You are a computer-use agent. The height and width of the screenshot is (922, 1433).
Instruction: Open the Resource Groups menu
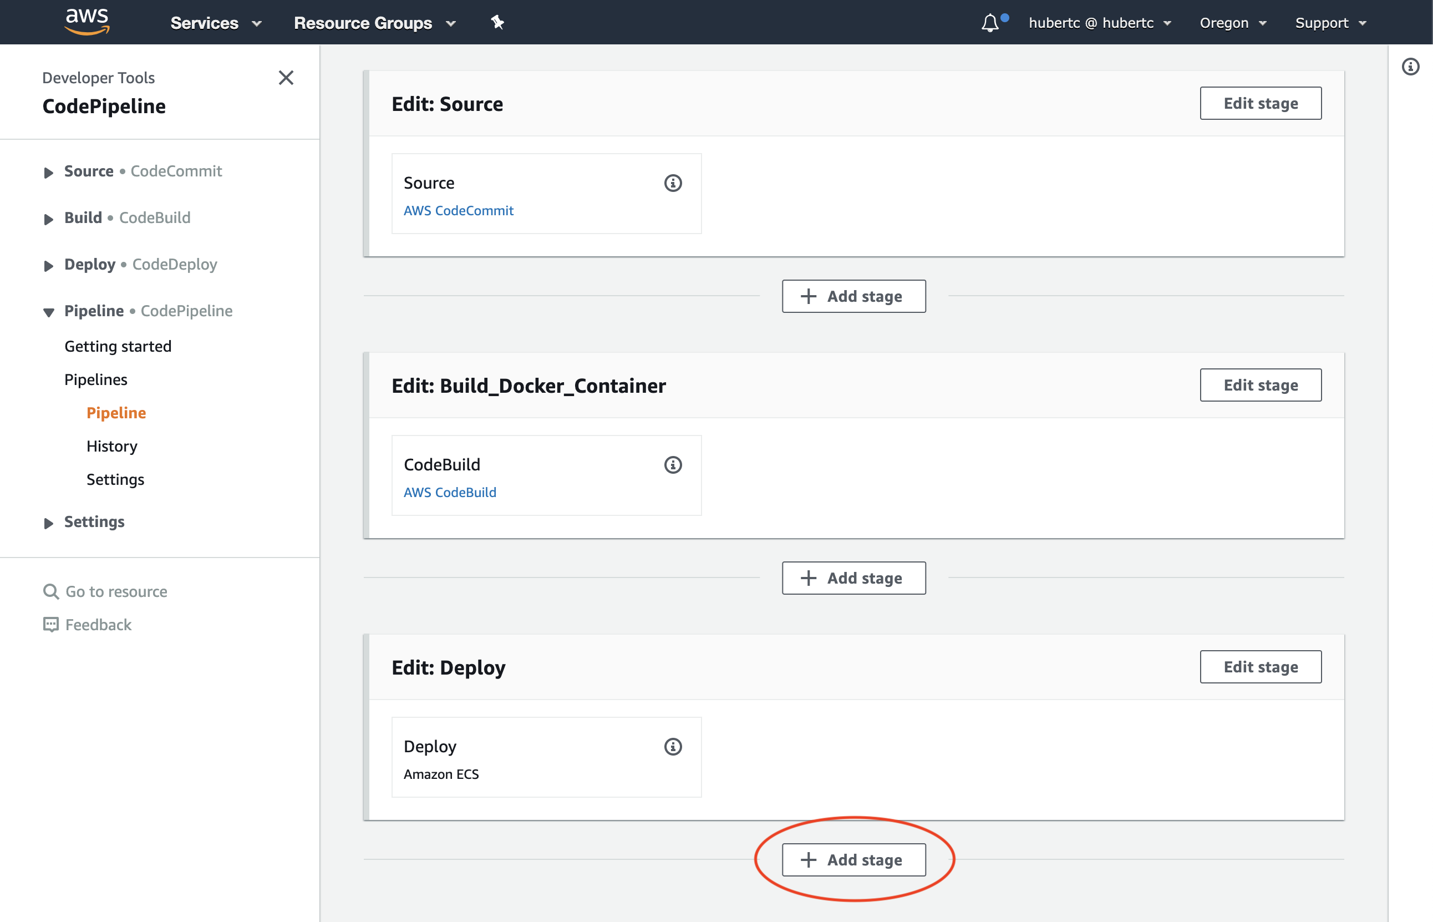click(x=375, y=23)
